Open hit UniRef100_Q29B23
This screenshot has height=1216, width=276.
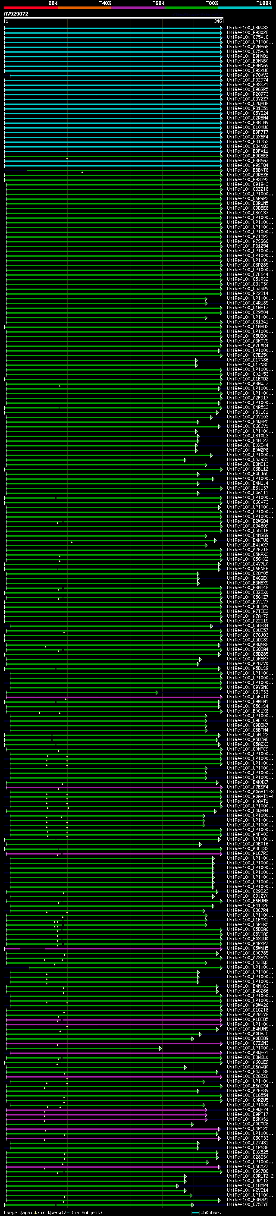[248, 892]
